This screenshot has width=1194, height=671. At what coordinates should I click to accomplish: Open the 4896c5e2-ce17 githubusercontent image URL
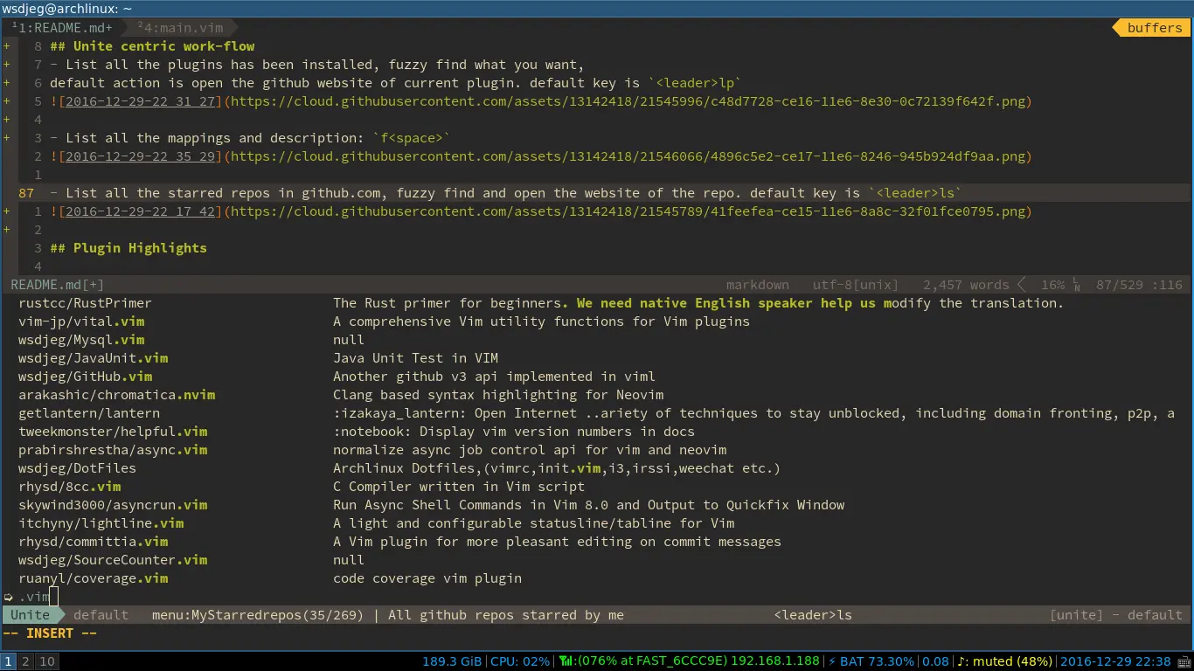click(628, 156)
